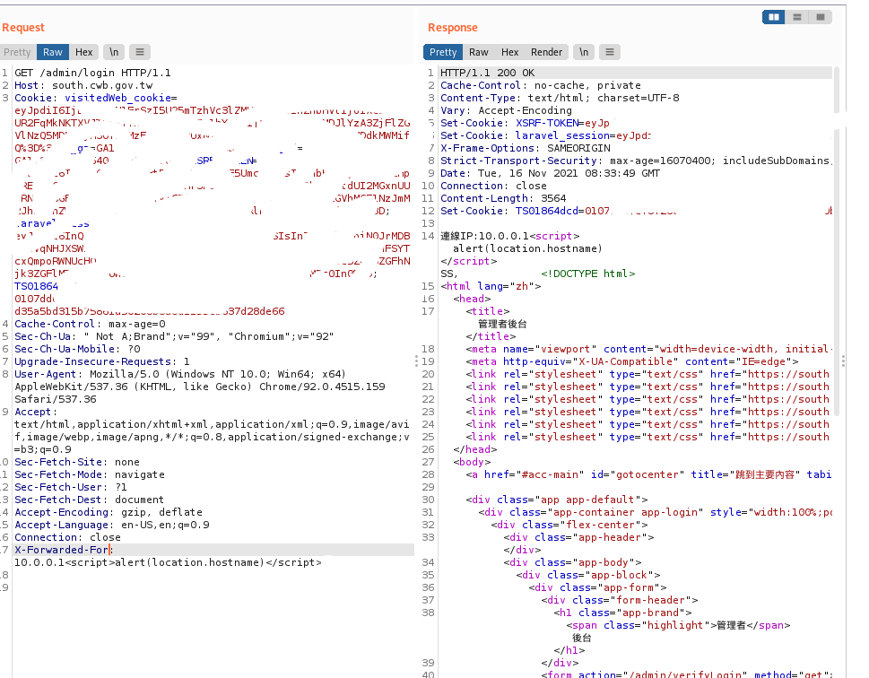Click 'Connection: close' in Request
The width and height of the screenshot is (869, 678).
pos(67,538)
